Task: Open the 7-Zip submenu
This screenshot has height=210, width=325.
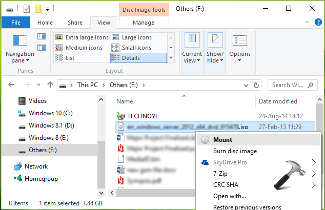Action: 258,174
